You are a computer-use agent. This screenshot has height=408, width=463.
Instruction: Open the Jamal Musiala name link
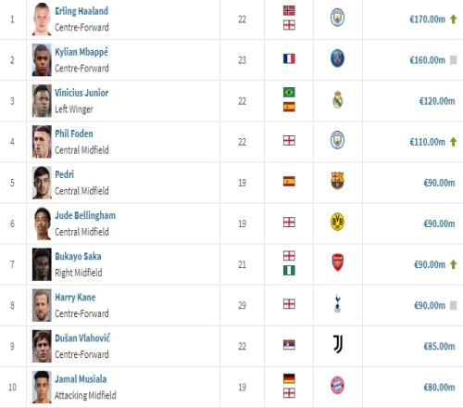81,379
